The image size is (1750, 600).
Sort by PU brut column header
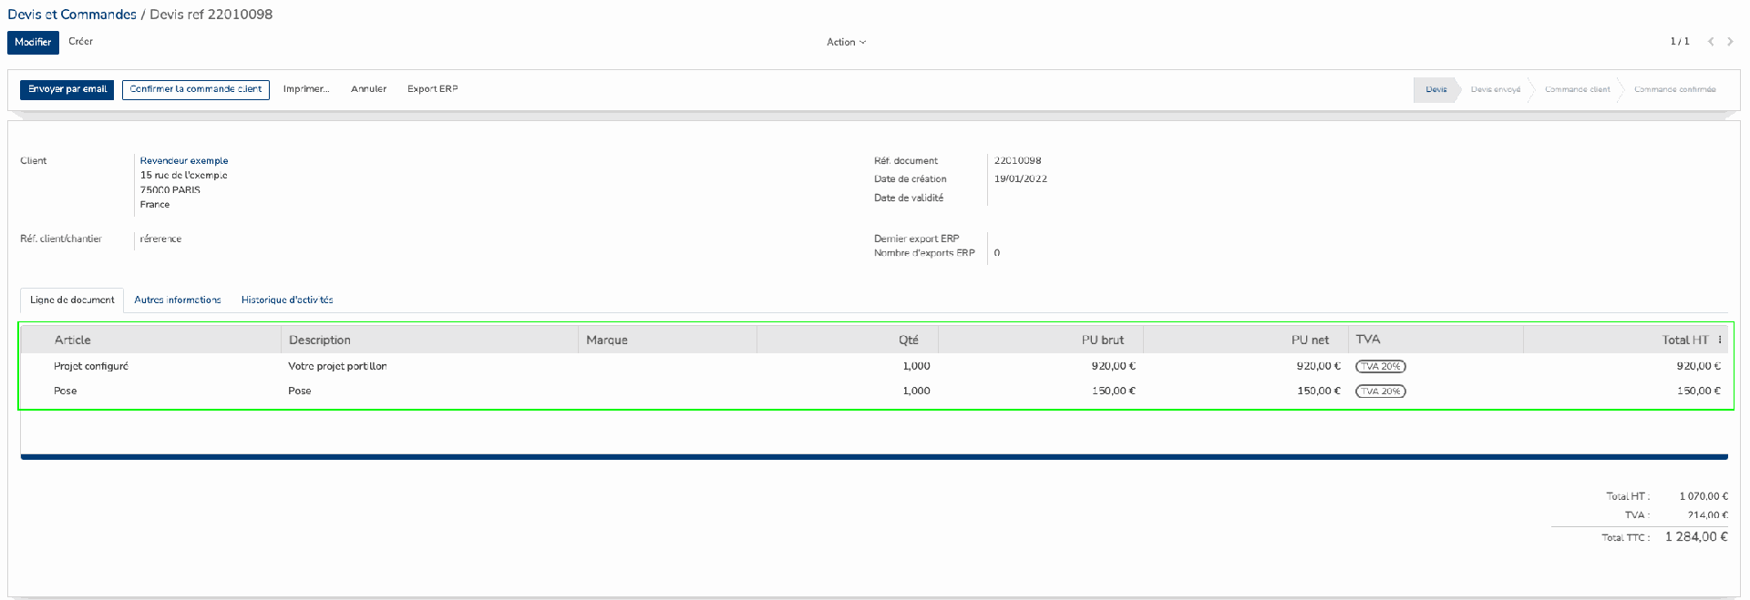pyautogui.click(x=1041, y=340)
